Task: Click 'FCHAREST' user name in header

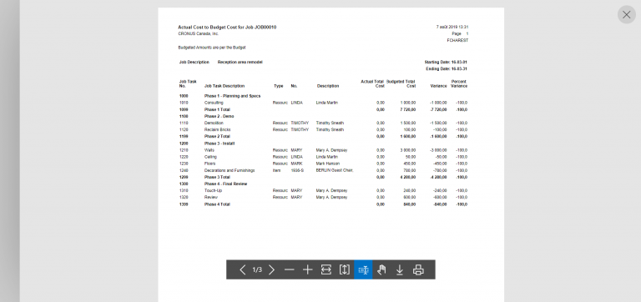Action: click(458, 40)
